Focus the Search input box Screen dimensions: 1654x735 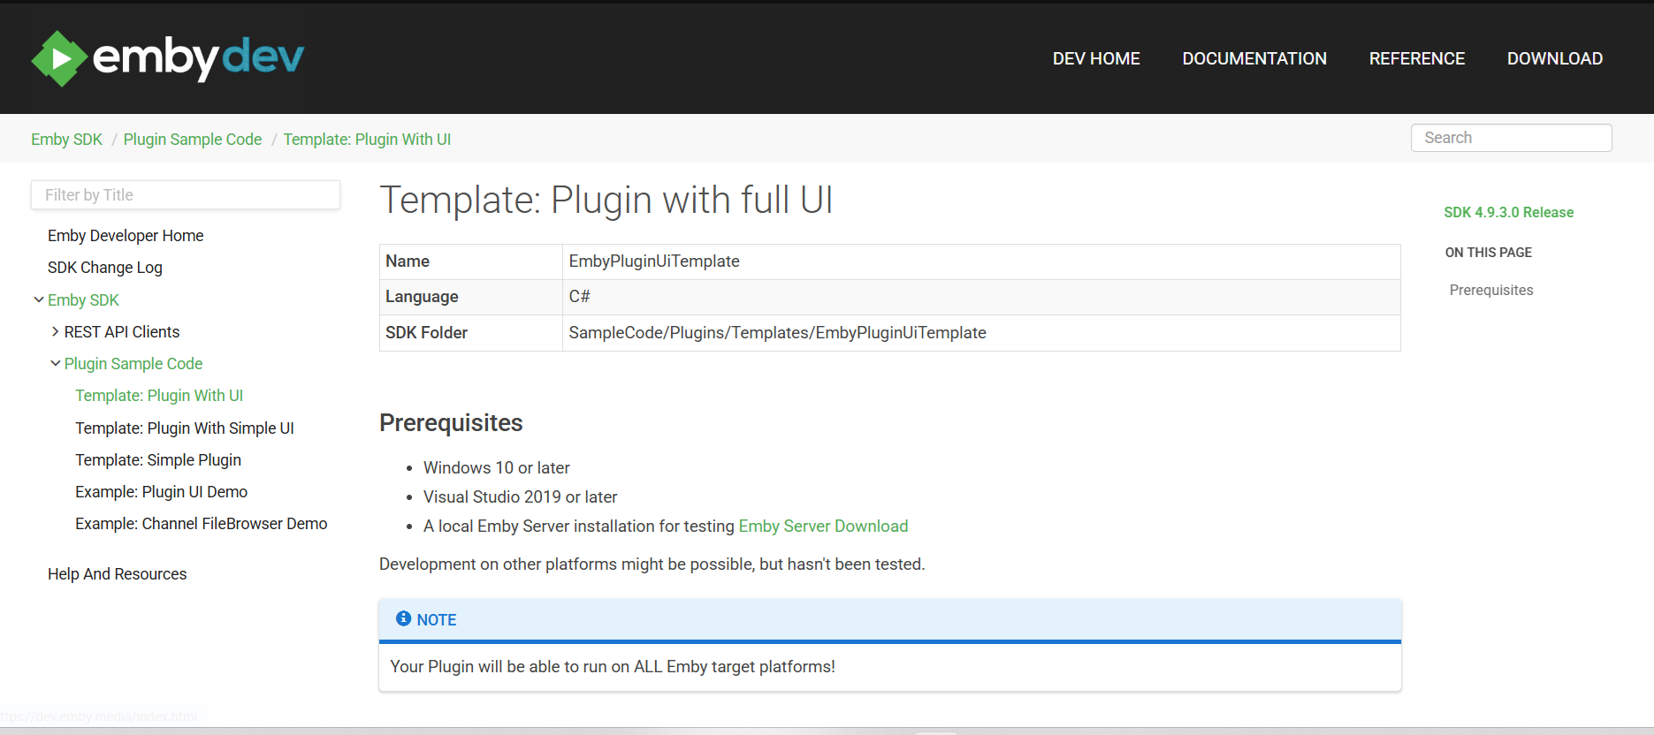click(x=1511, y=138)
